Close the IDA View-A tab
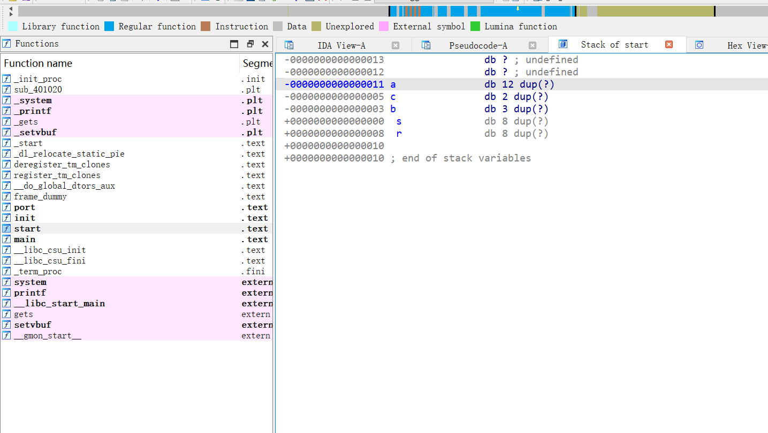The image size is (768, 433). pyautogui.click(x=396, y=45)
